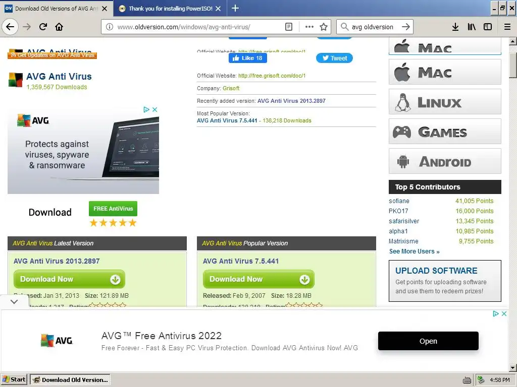
Task: Click the five-star rating under FREE AntiVirus
Action: click(113, 223)
